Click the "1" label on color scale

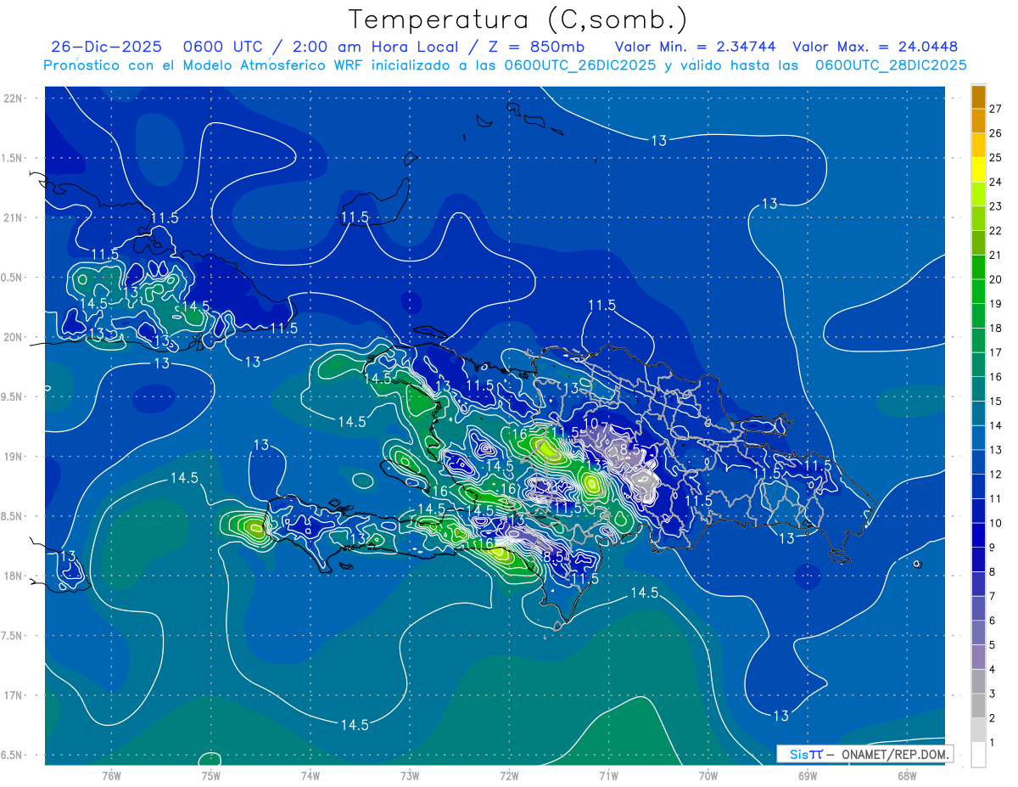pos(992,743)
